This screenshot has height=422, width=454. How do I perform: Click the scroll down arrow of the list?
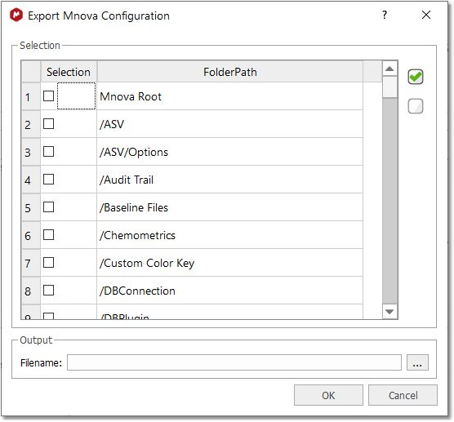coord(389,312)
